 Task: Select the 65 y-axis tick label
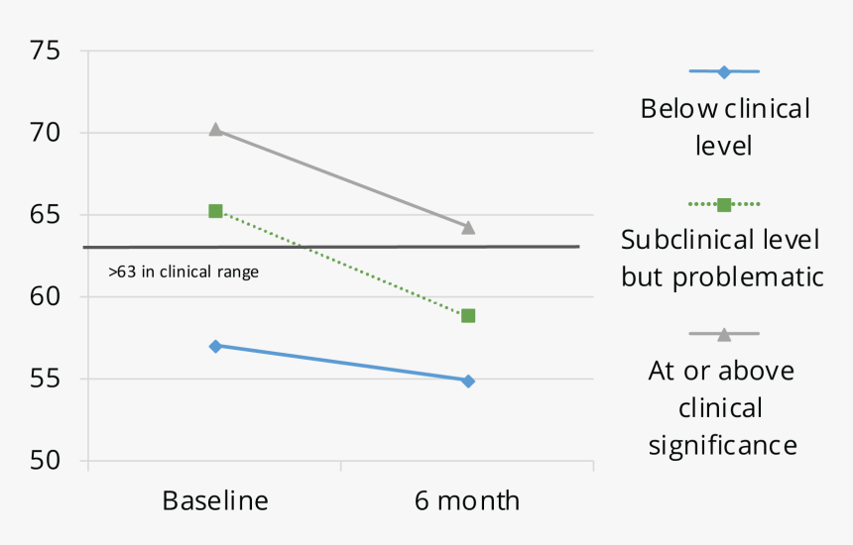pyautogui.click(x=46, y=215)
